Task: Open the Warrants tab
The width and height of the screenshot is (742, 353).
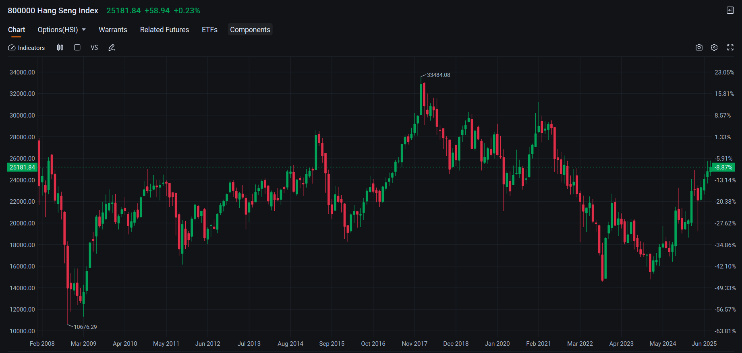Action: pos(113,30)
